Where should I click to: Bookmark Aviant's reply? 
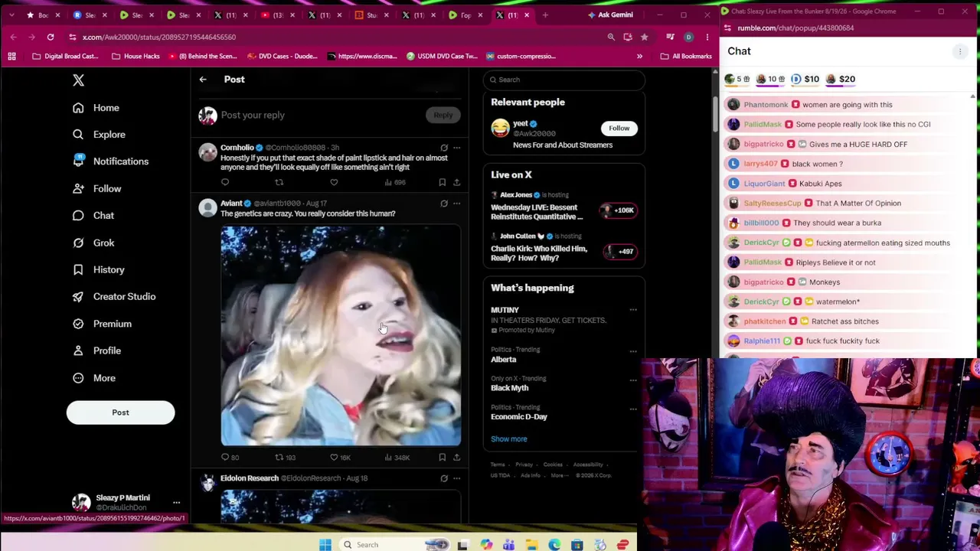[x=442, y=458]
